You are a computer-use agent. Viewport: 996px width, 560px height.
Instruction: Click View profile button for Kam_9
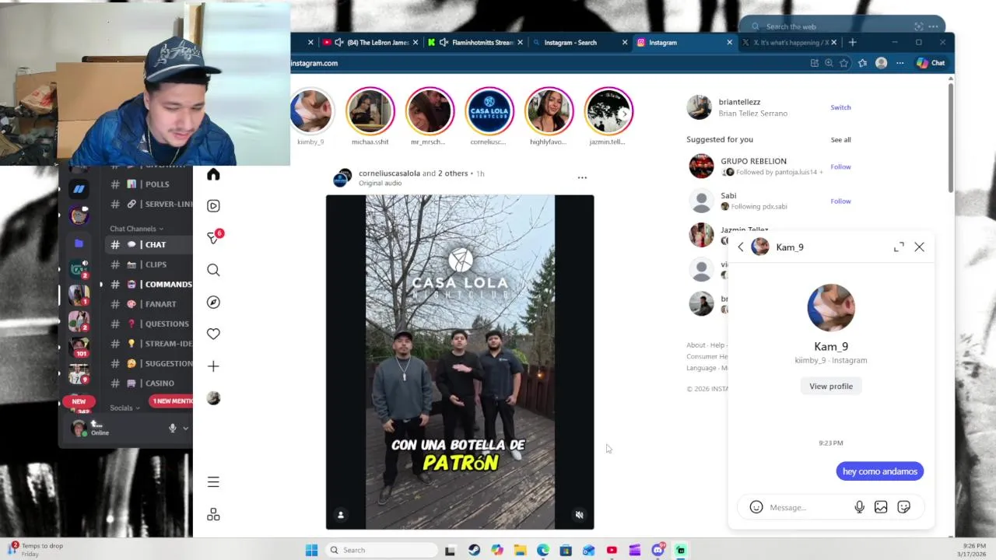pos(831,386)
